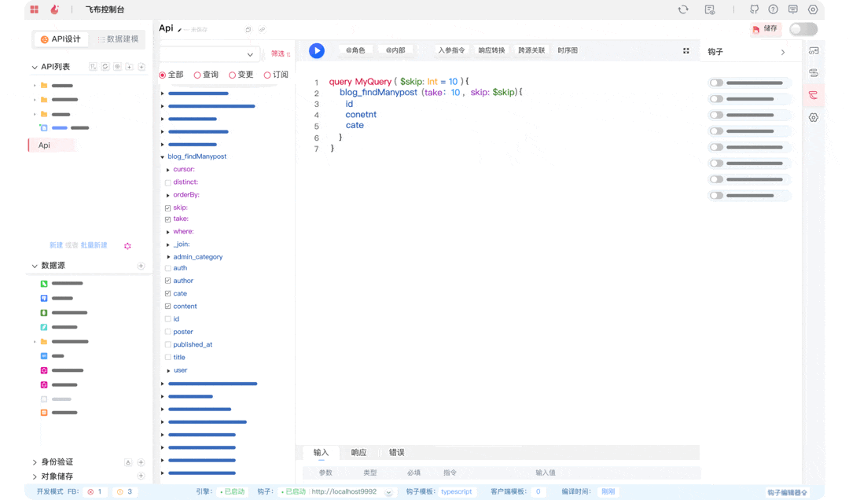Select the 查询 radio button

point(197,75)
